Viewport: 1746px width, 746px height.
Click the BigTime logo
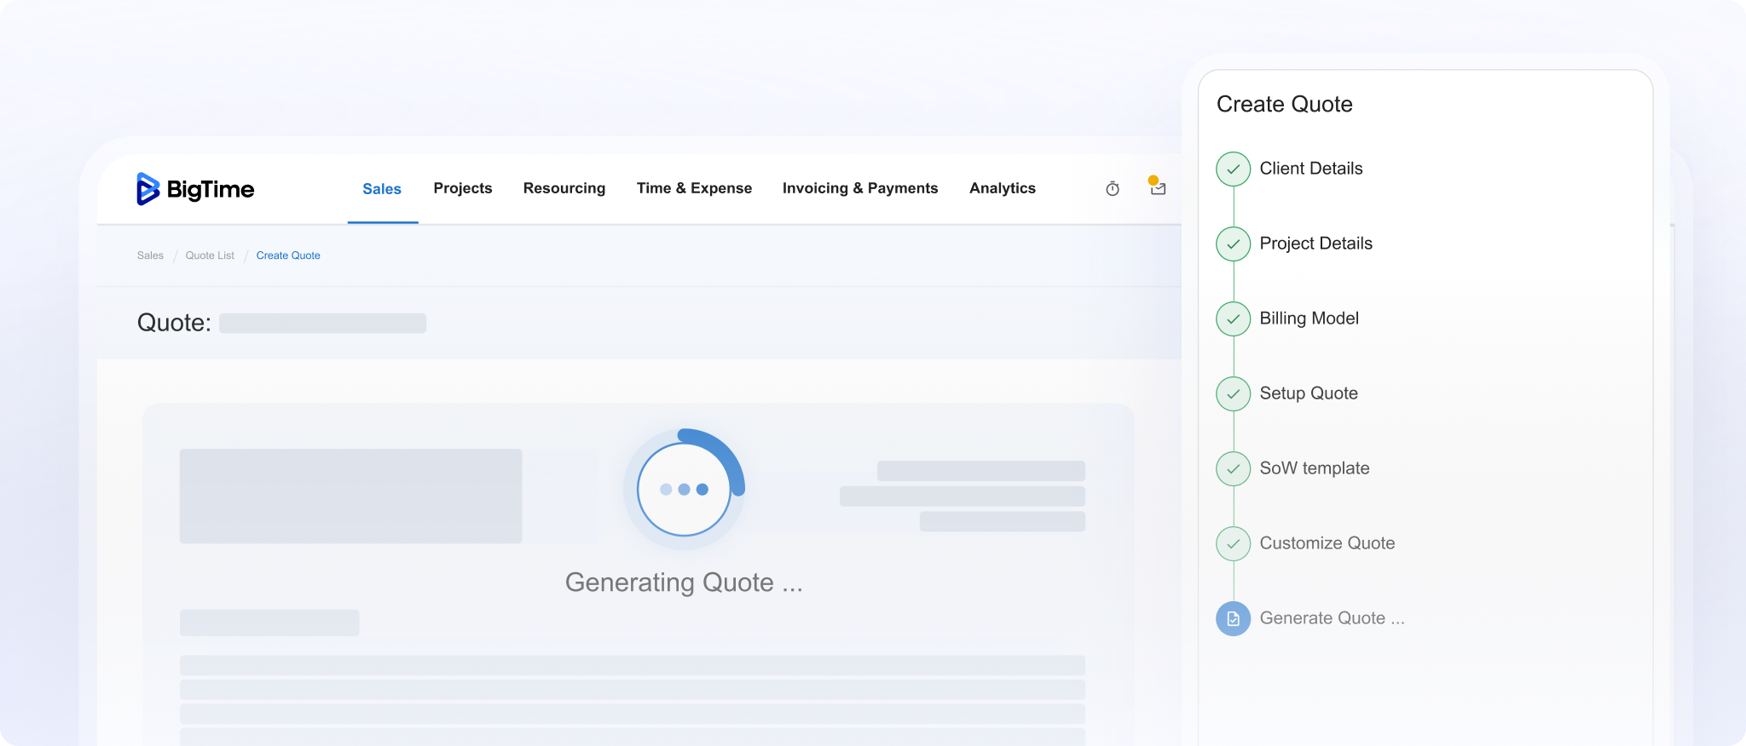195,189
